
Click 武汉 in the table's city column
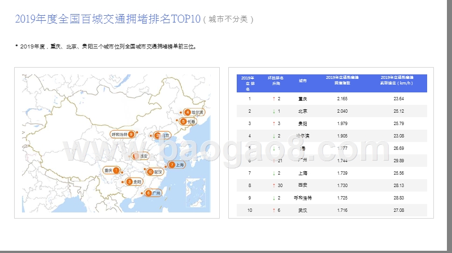303,210
